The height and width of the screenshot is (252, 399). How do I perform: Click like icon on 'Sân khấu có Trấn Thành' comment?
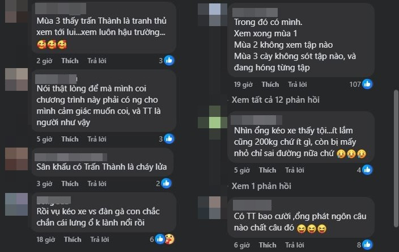(x=166, y=183)
